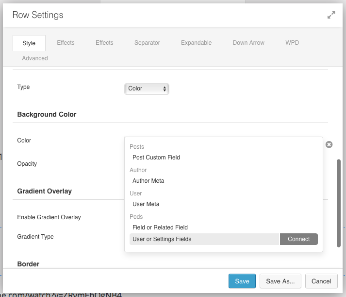Click the Author group label
Viewport: 346px width, 297px height.
(x=138, y=170)
